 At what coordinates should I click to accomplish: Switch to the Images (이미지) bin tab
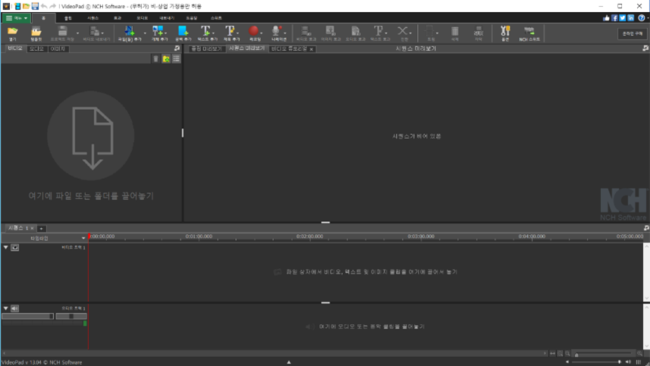point(58,48)
